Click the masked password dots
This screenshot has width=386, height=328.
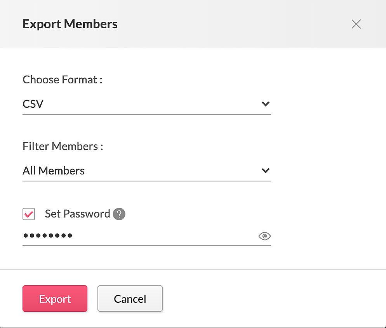click(47, 235)
